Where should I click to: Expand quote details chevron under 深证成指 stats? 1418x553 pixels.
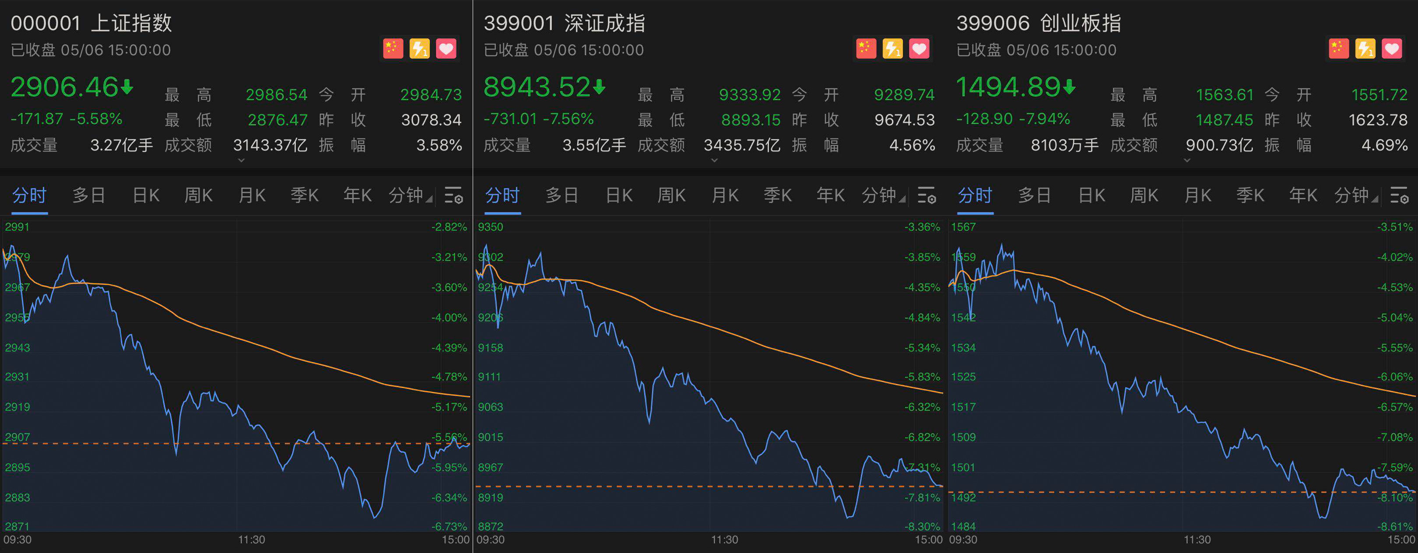[x=714, y=160]
